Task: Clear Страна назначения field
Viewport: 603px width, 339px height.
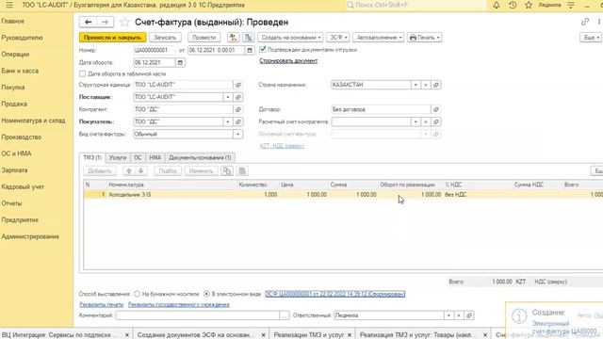Action: point(426,85)
